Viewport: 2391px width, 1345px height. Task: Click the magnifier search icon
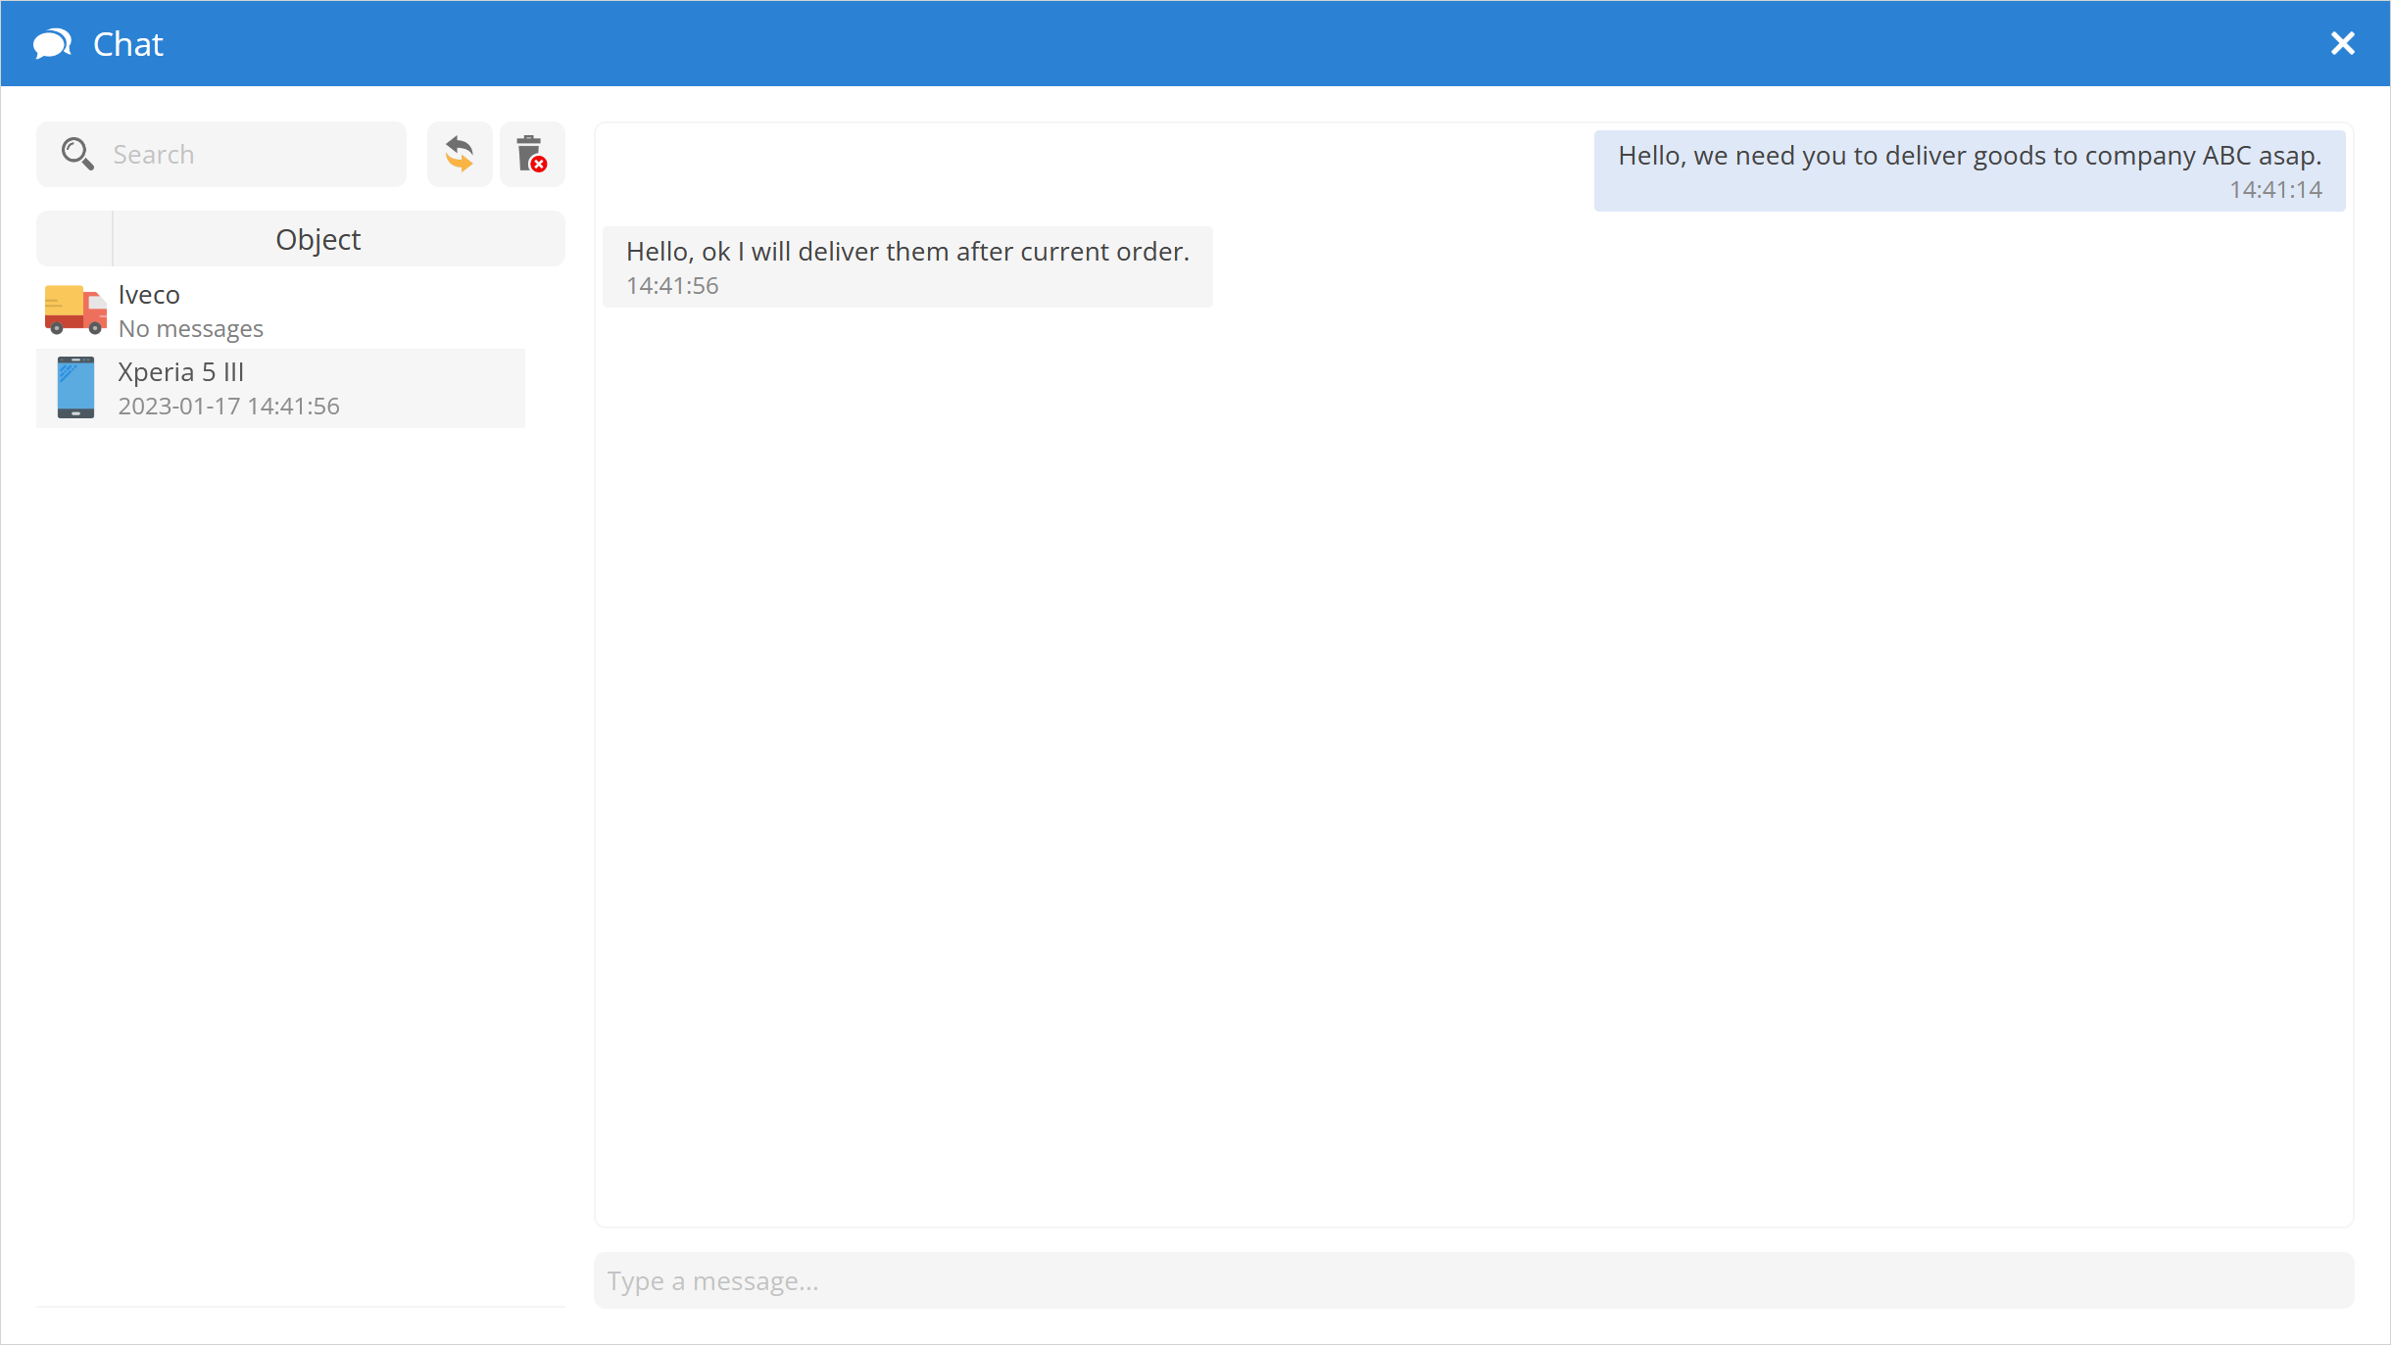coord(76,154)
